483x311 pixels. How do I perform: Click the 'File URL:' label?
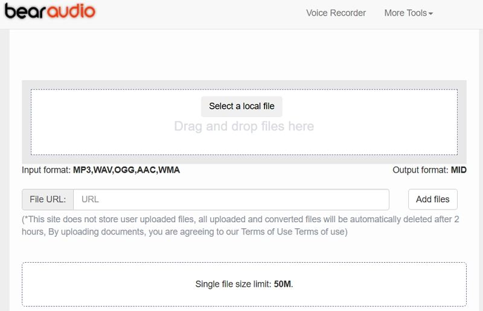pos(48,199)
